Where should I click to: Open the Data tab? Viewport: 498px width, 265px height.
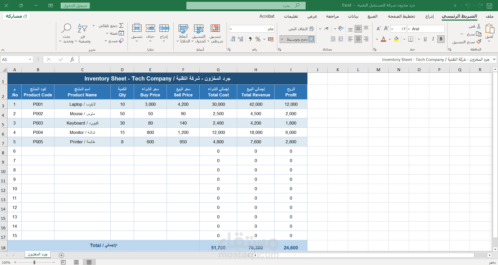[353, 16]
